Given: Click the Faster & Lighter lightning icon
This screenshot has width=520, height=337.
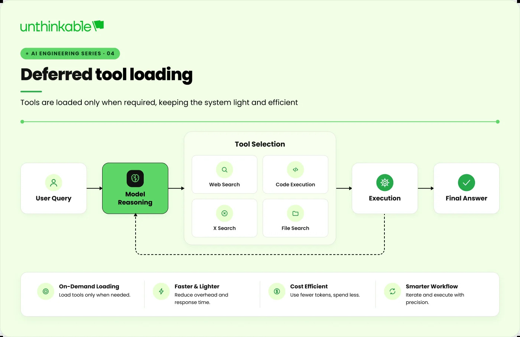Looking at the screenshot, I should (161, 291).
